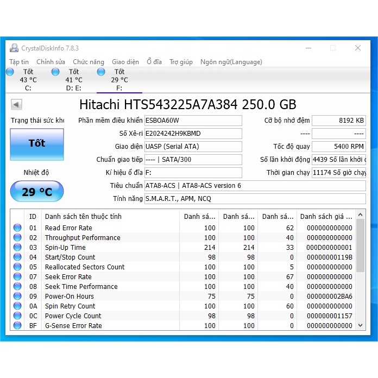The width and height of the screenshot is (378, 378).
Task: Click the Danh sách tên thuộc tính column header
Action: tap(110, 217)
